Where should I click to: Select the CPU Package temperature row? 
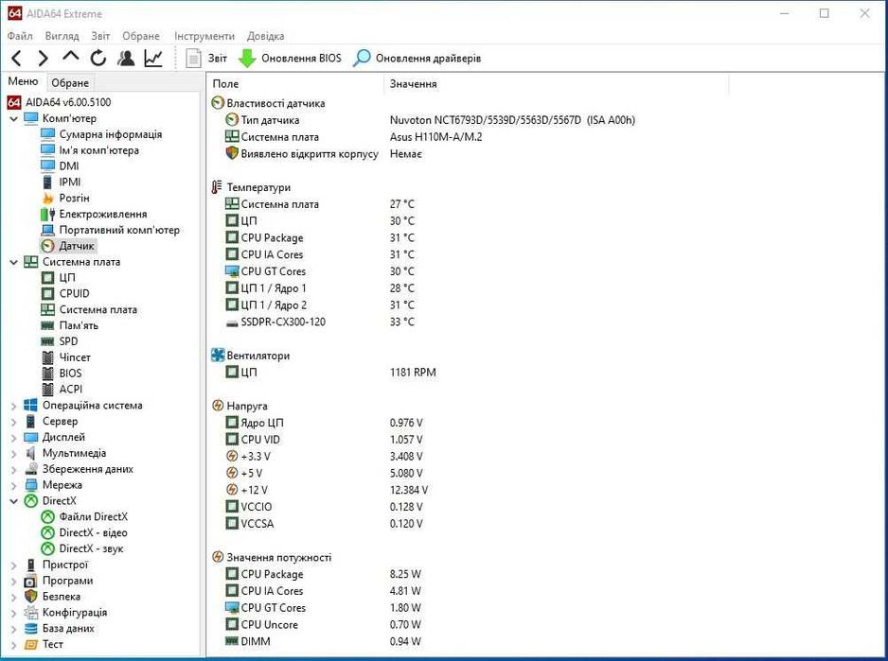pyautogui.click(x=320, y=237)
